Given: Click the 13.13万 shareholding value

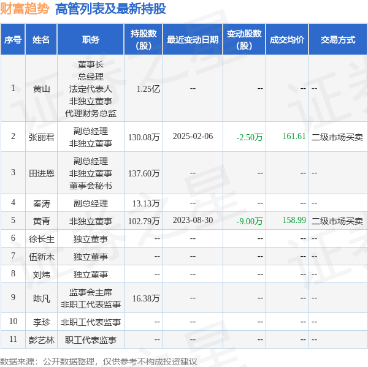Looking at the screenshot, I should (x=146, y=203).
